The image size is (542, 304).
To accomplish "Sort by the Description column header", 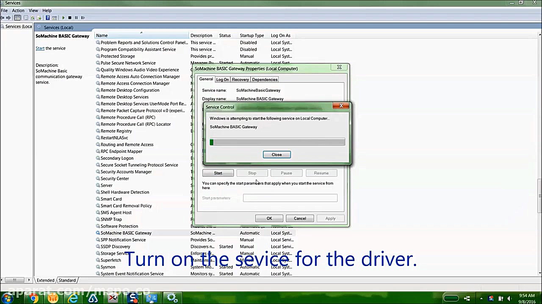I will pyautogui.click(x=203, y=35).
